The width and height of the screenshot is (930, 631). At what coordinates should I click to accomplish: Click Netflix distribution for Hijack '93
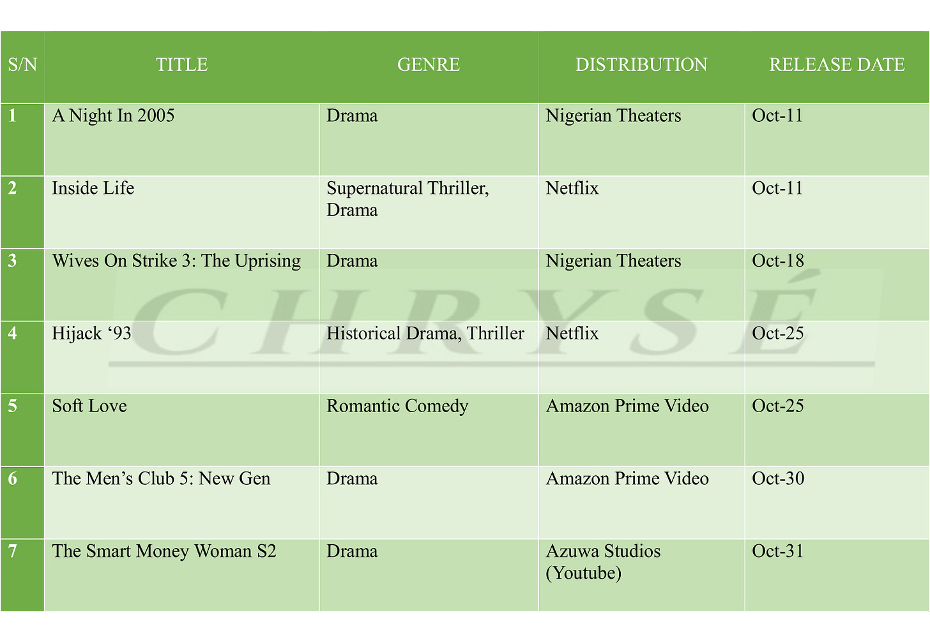(572, 334)
